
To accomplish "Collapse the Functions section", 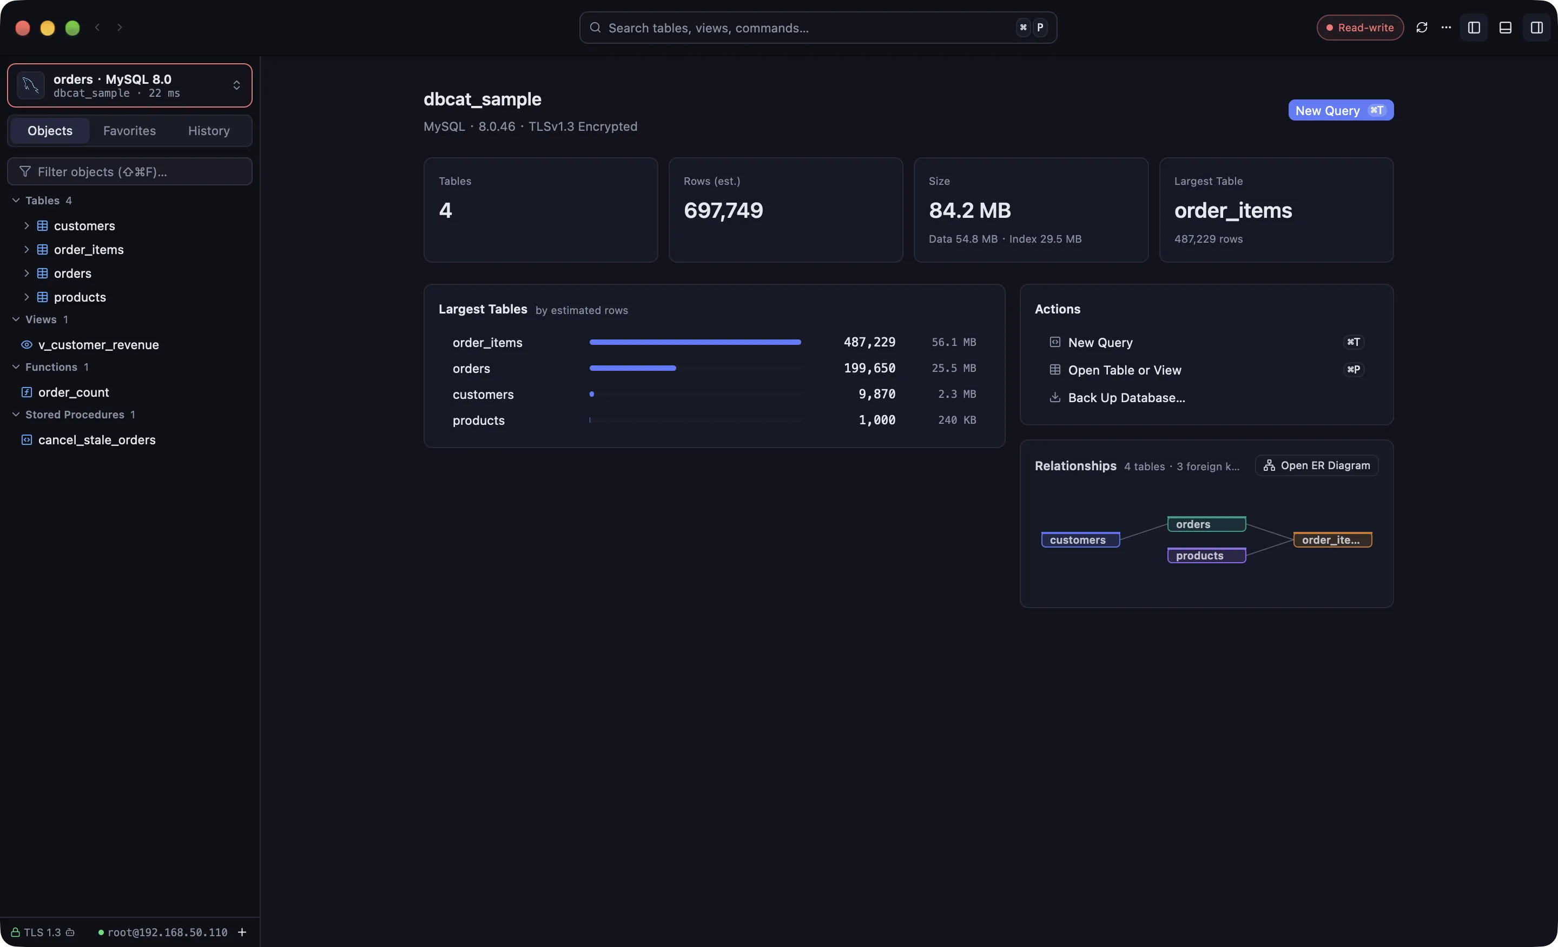I will 16,367.
